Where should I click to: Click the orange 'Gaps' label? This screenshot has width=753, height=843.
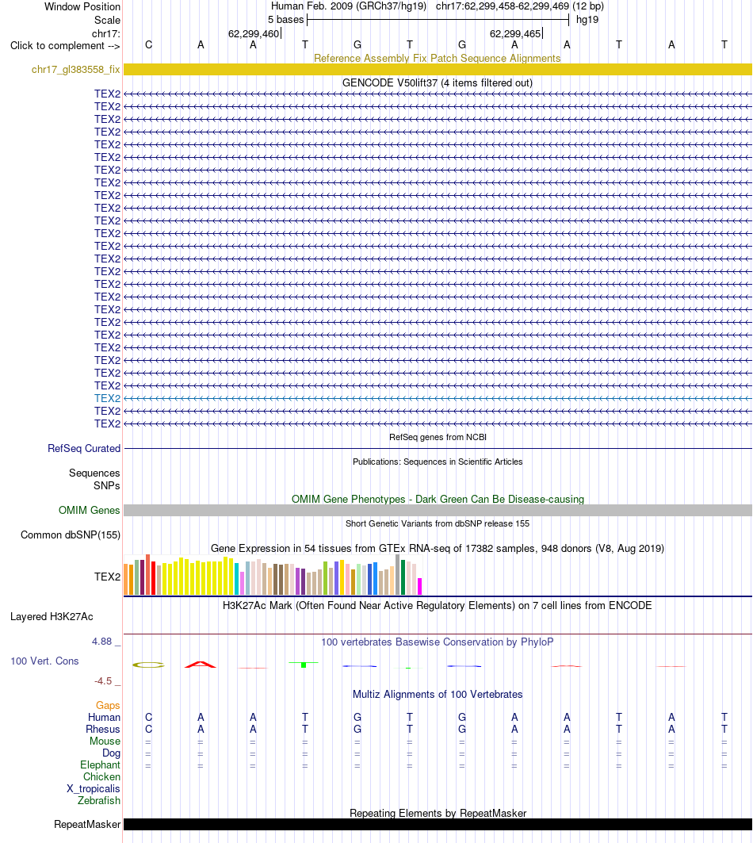pyautogui.click(x=108, y=705)
